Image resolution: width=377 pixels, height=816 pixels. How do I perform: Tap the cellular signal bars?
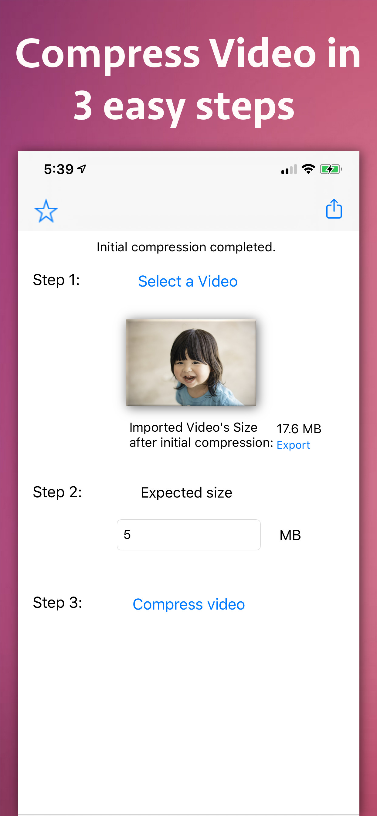(x=289, y=170)
